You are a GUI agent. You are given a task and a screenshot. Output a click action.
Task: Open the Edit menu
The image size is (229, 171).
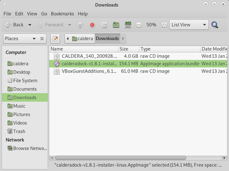(19, 14)
